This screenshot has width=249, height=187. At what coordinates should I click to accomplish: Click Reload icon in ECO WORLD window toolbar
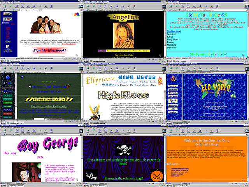tap(182, 69)
